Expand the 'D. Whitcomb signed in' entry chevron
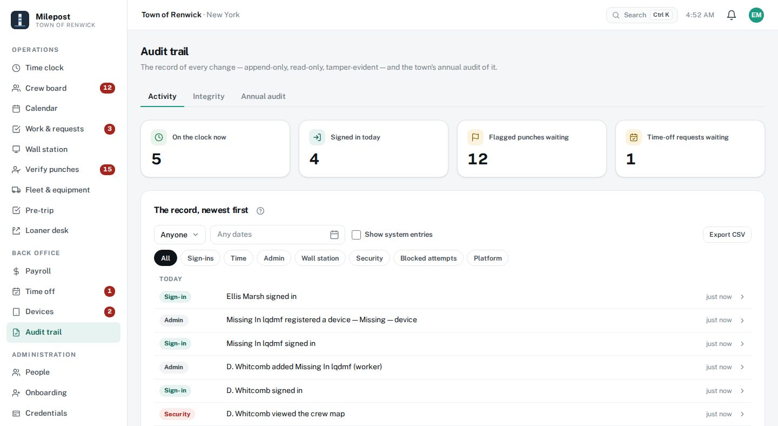Screen dimensions: 778x426 (742, 391)
